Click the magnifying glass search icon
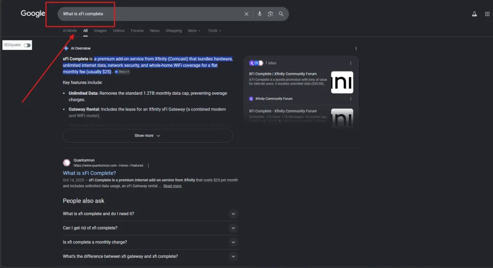493x268 pixels. pyautogui.click(x=281, y=14)
